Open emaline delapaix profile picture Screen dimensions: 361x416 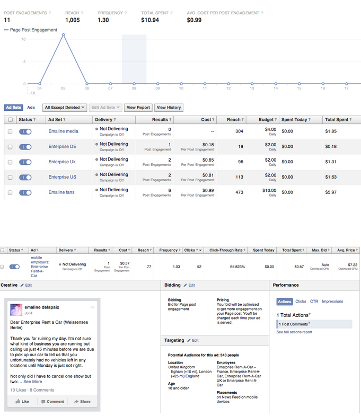pyautogui.click(x=16, y=310)
